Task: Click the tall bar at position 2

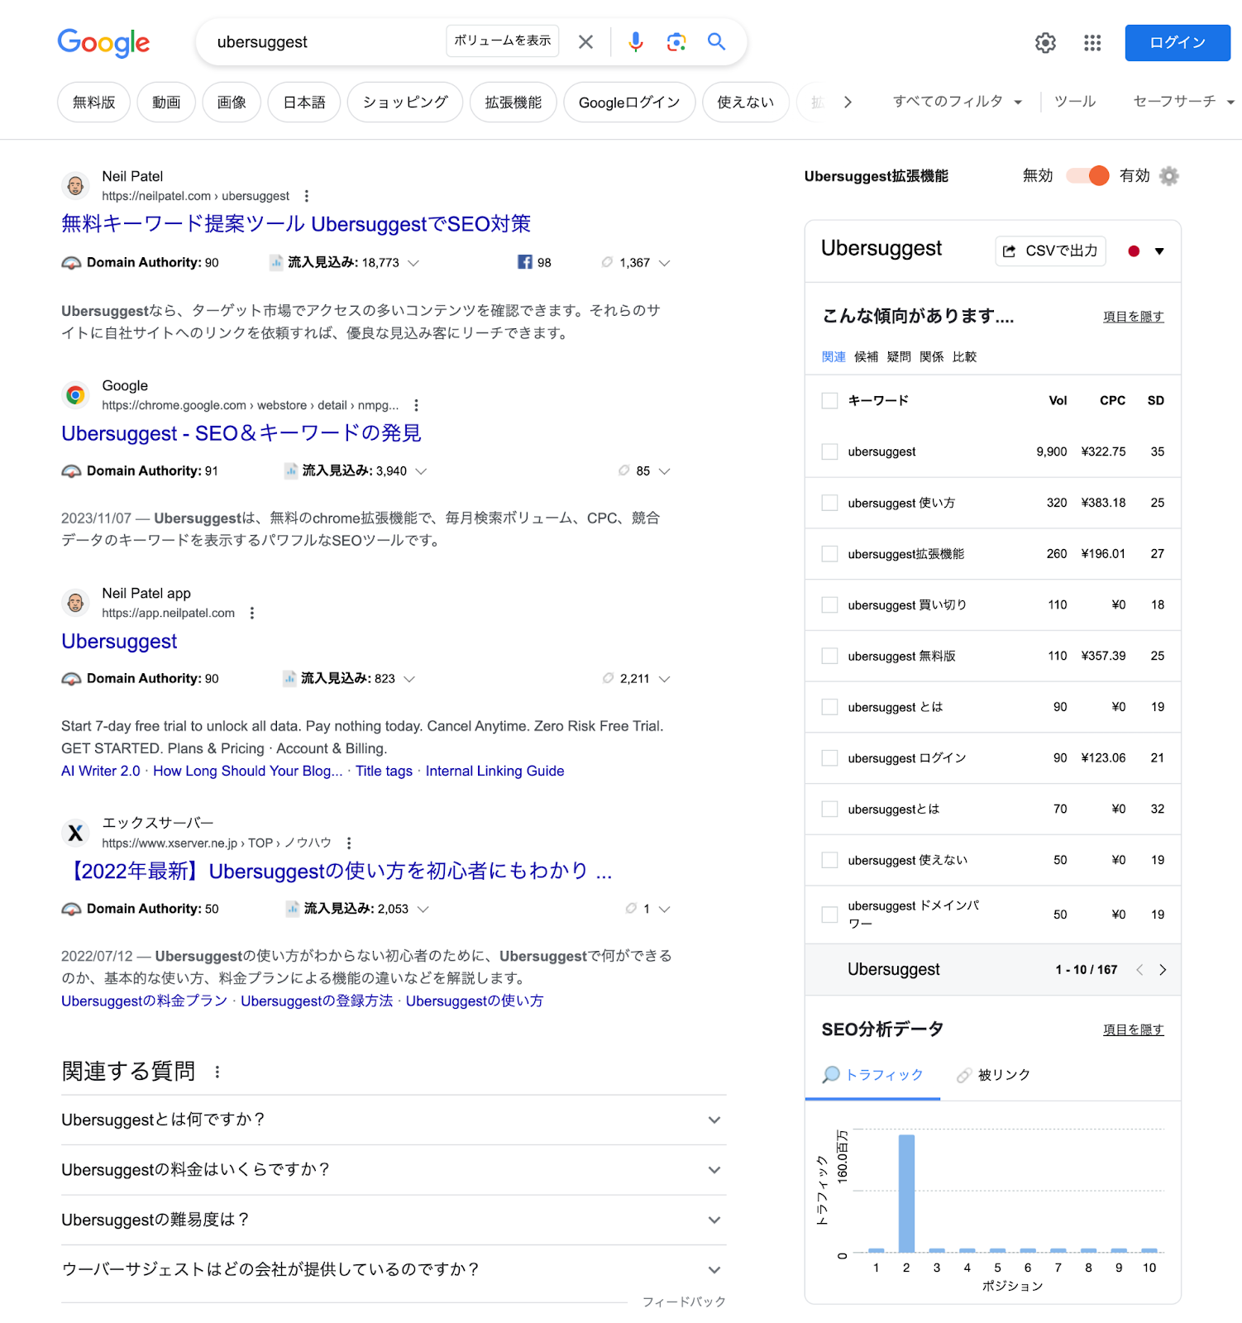Action: [x=906, y=1193]
